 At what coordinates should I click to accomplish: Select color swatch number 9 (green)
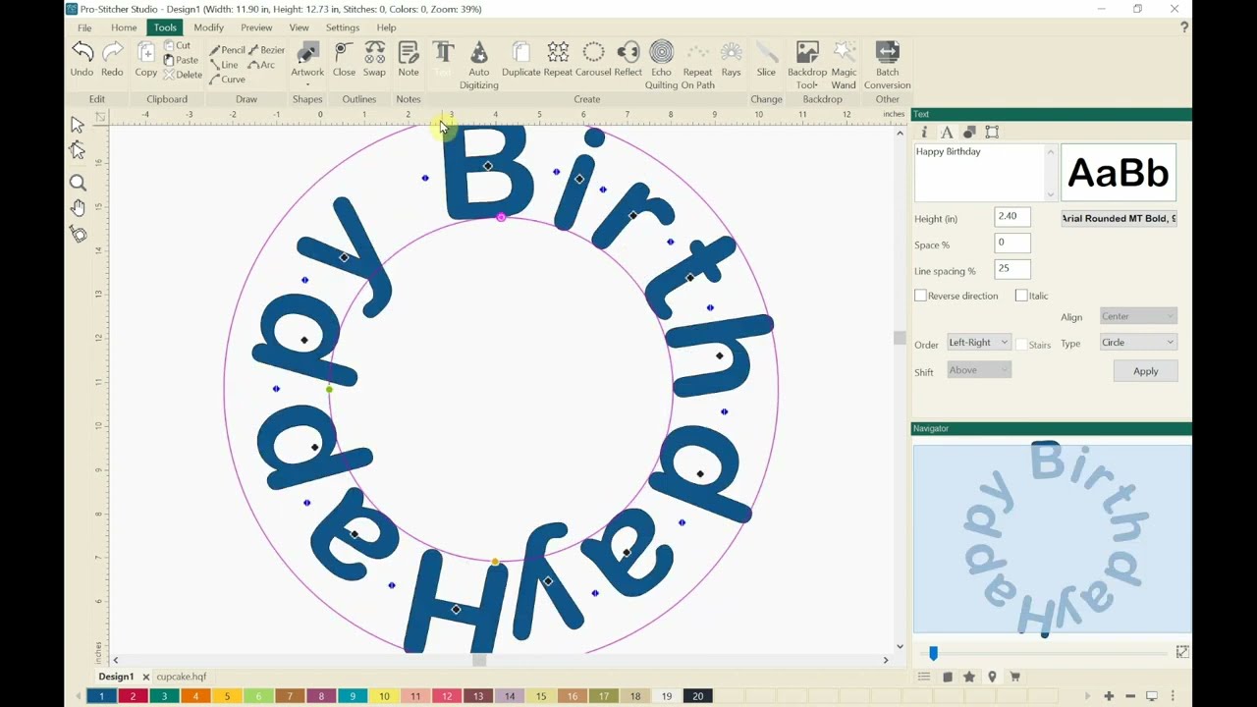353,696
